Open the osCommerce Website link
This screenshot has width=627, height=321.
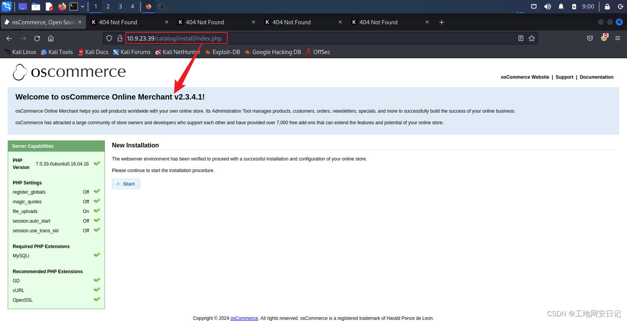pos(525,77)
